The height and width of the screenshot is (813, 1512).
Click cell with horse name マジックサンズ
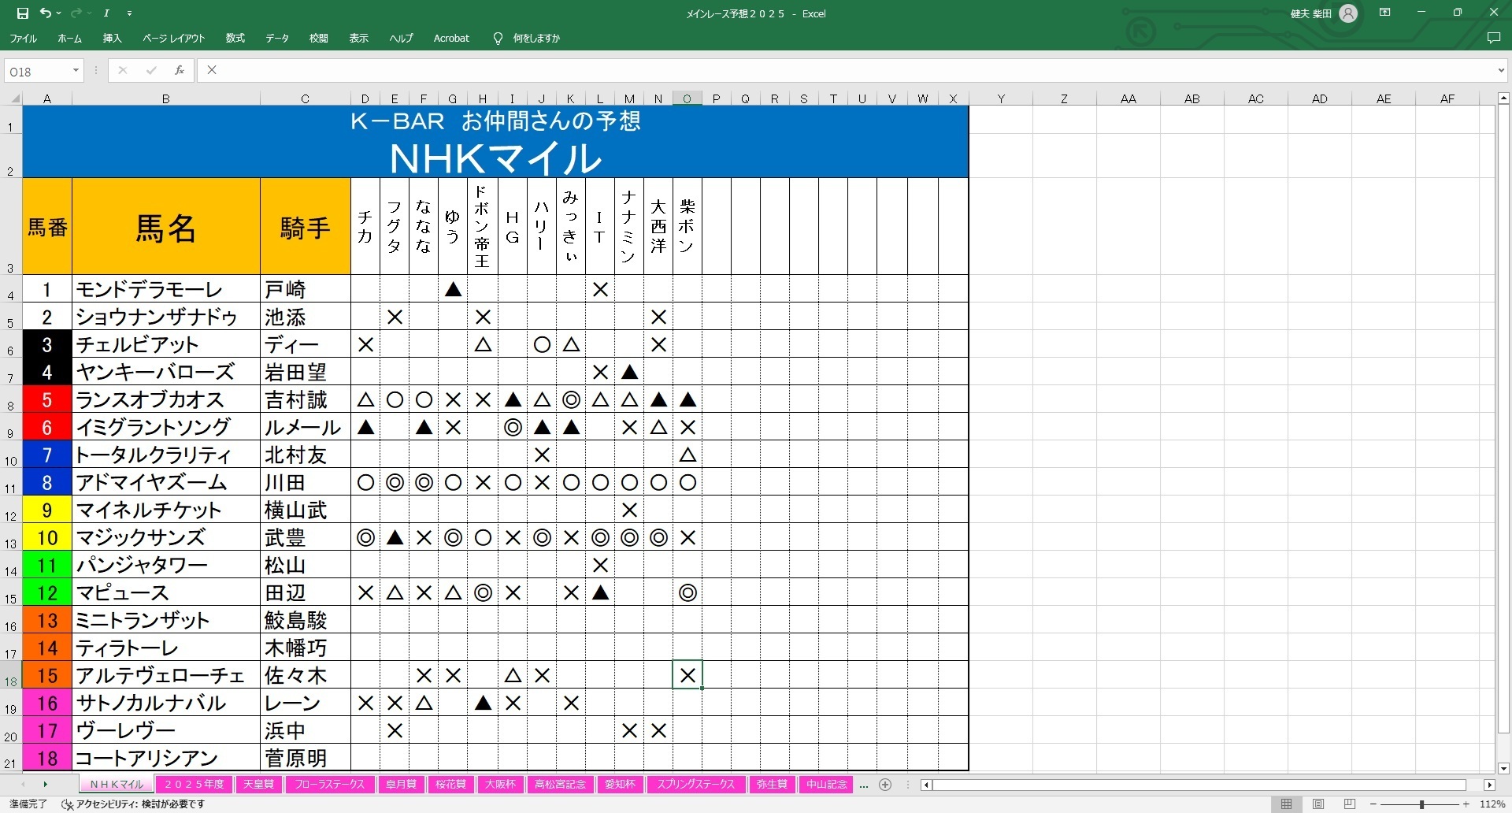tap(166, 537)
